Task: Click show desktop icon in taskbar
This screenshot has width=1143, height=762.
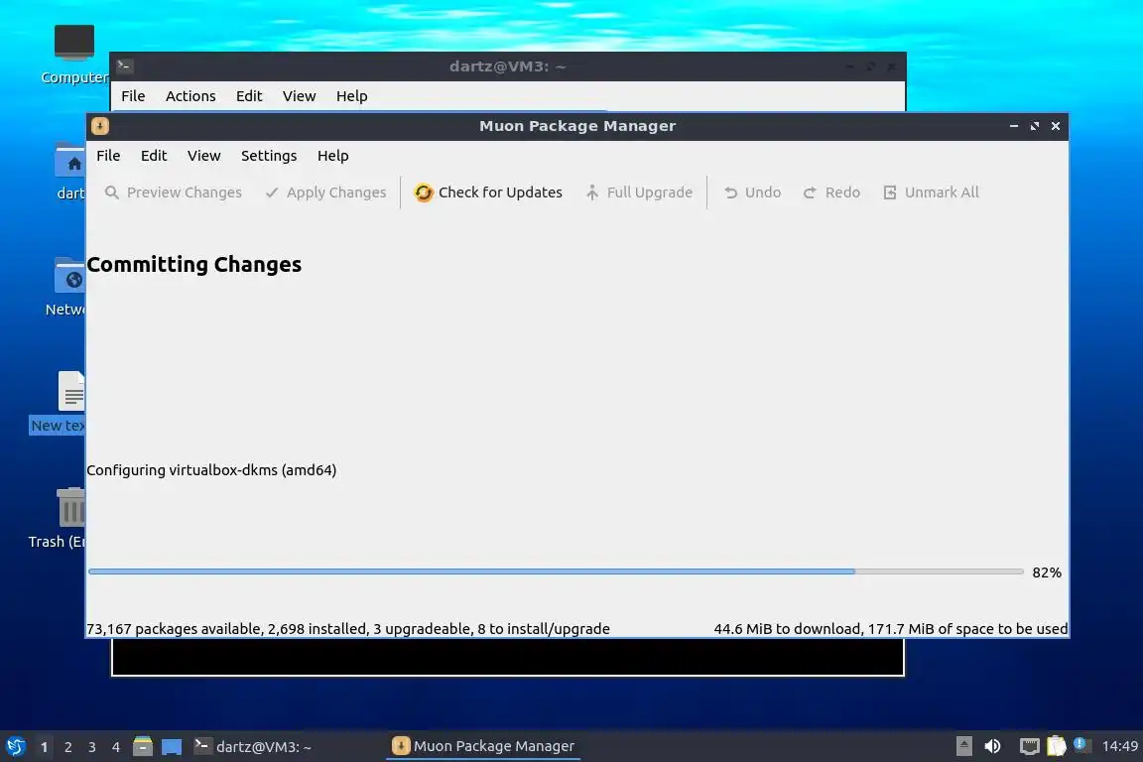Action: pos(172,747)
